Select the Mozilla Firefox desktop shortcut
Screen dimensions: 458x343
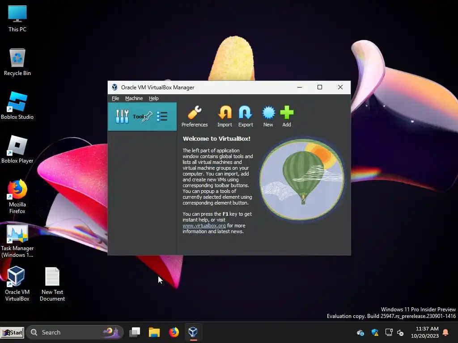point(17,197)
